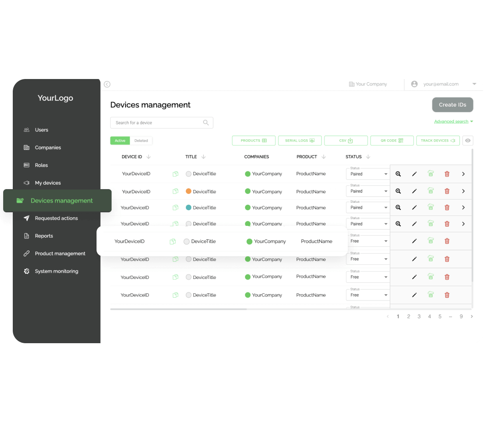Open the Paired status dropdown on the first row
Image resolution: width=497 pixels, height=427 pixels.
(385, 174)
